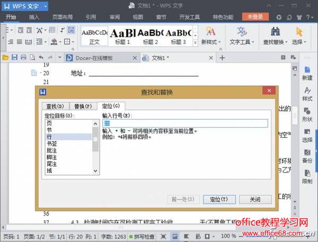The height and width of the screenshot is (242, 318).
Task: Open the 引用 ribbon tab
Action: (x=91, y=17)
